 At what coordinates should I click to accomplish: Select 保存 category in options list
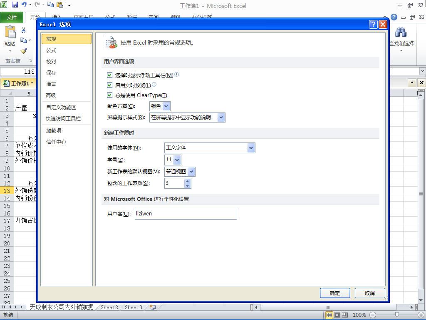click(67, 72)
